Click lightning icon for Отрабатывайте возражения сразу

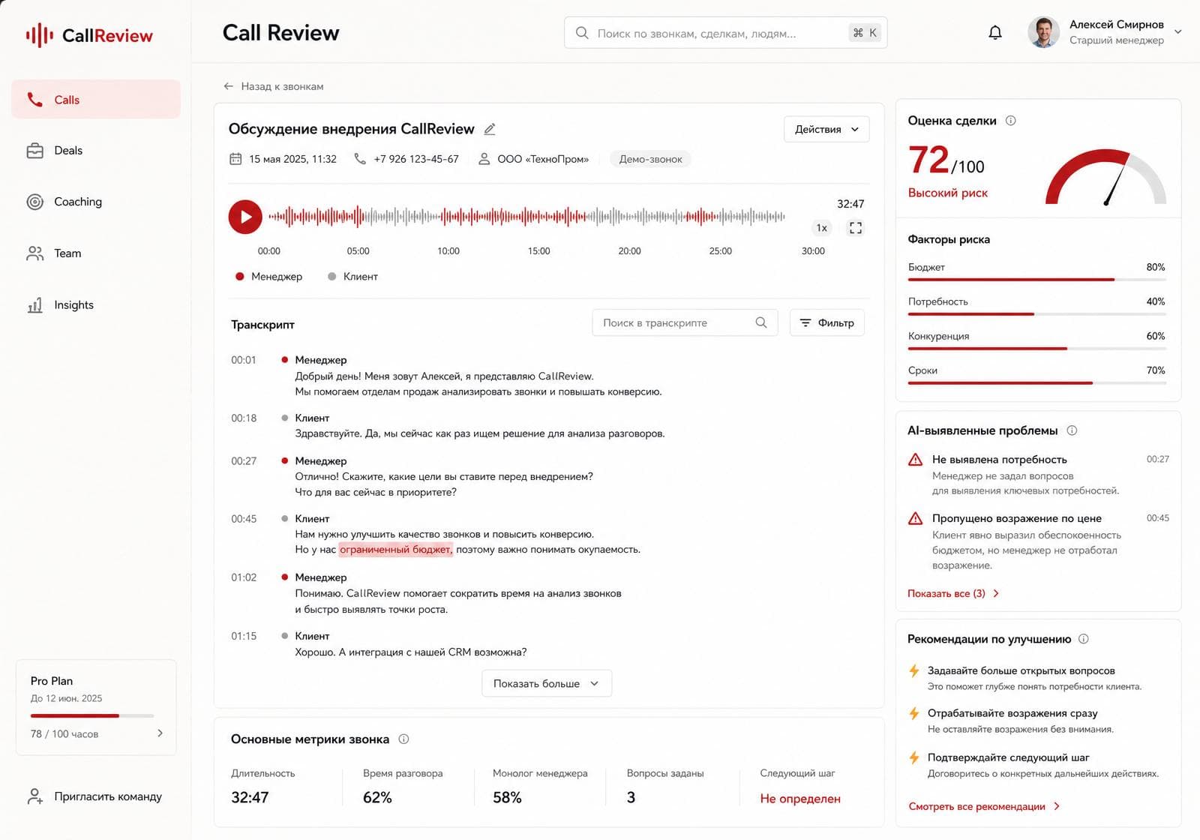pyautogui.click(x=914, y=713)
